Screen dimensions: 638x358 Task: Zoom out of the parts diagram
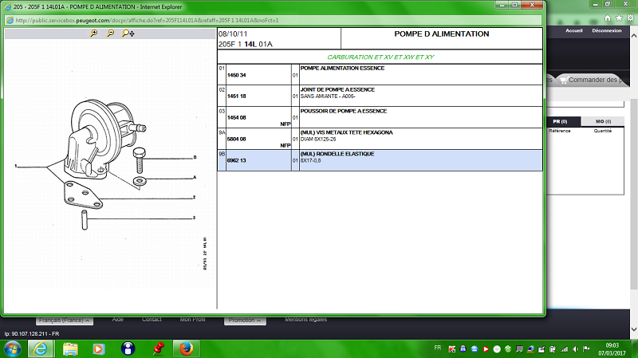tap(110, 33)
